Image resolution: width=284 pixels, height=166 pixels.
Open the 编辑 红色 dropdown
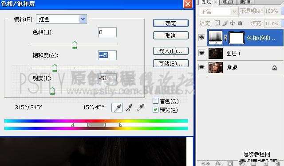coord(61,19)
